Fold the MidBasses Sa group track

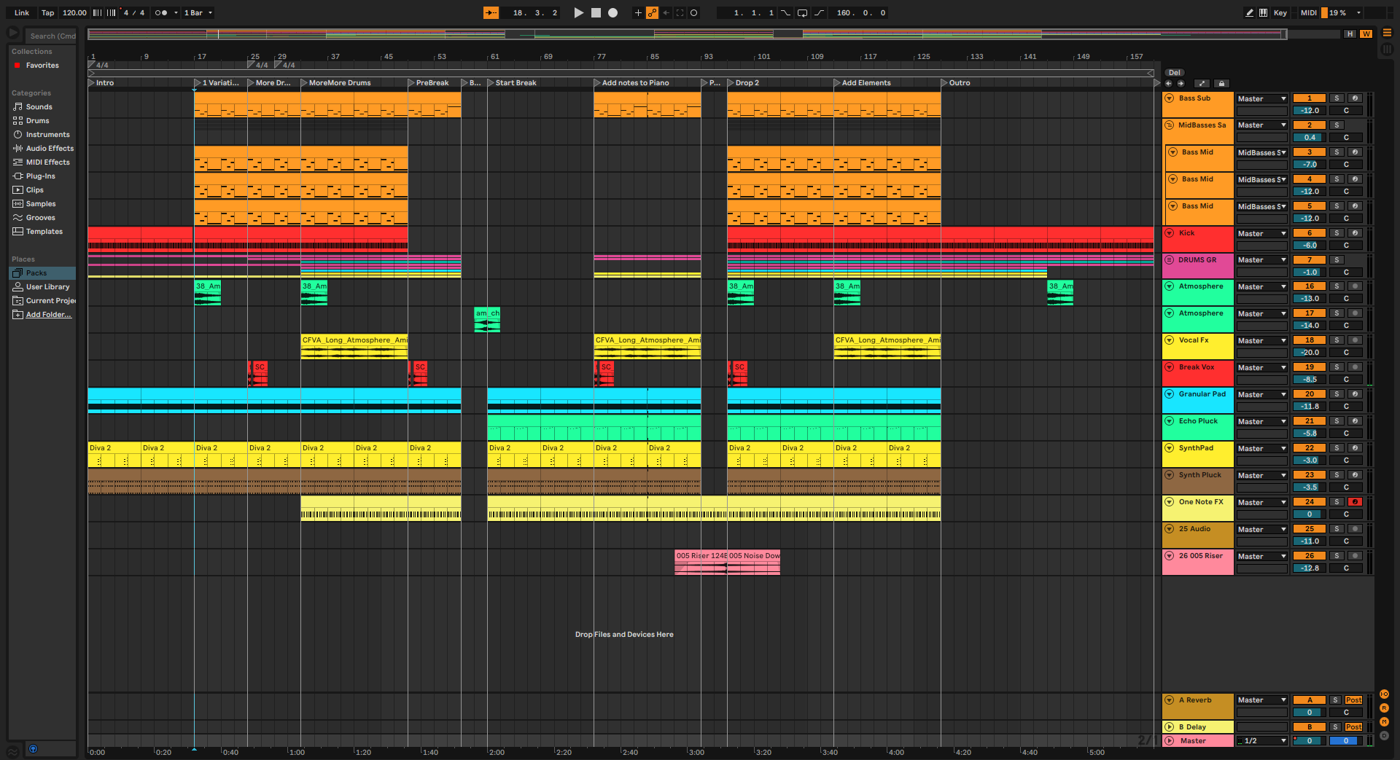(1170, 125)
